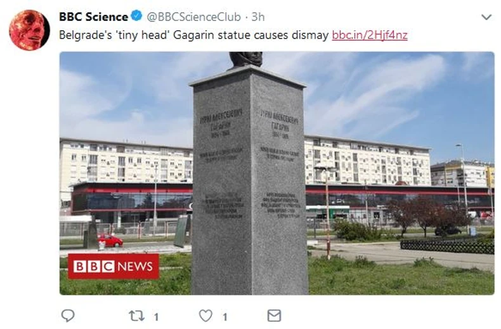
Task: Retweet this BBC Science tweet
Action: coord(136,315)
